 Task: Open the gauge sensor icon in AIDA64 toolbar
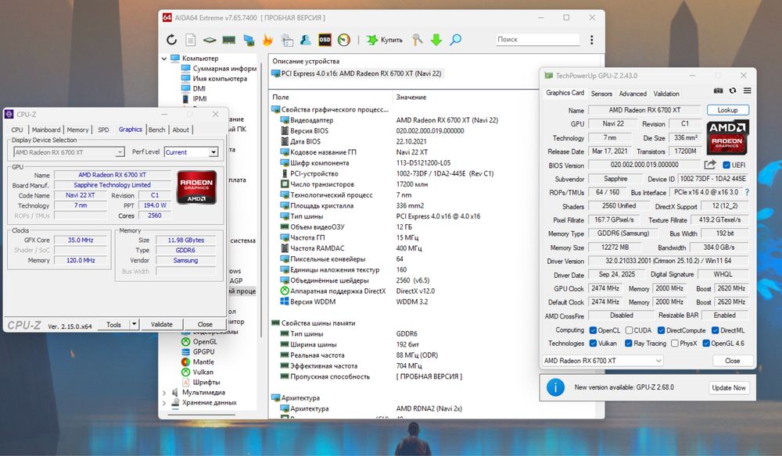click(x=344, y=40)
